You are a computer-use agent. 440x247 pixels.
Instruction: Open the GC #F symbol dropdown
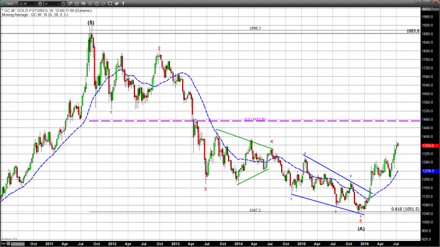[28, 4]
